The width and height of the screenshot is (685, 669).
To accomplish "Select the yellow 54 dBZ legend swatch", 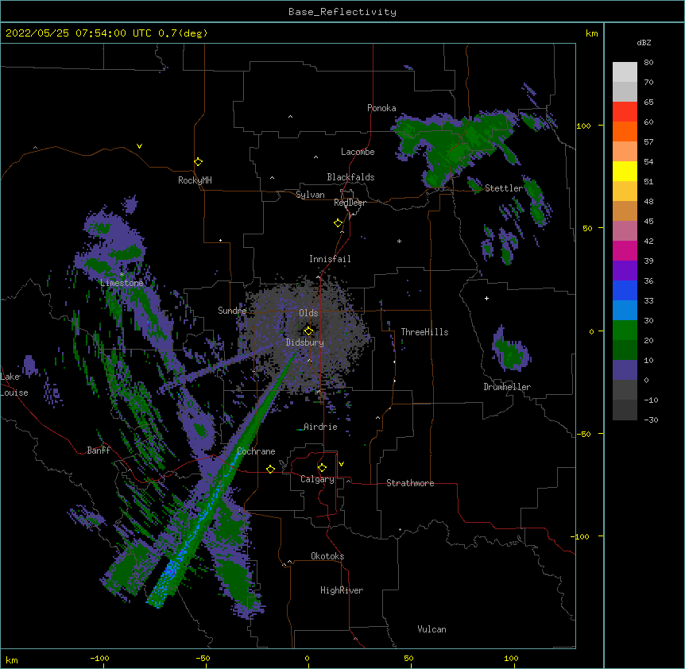I will point(625,171).
